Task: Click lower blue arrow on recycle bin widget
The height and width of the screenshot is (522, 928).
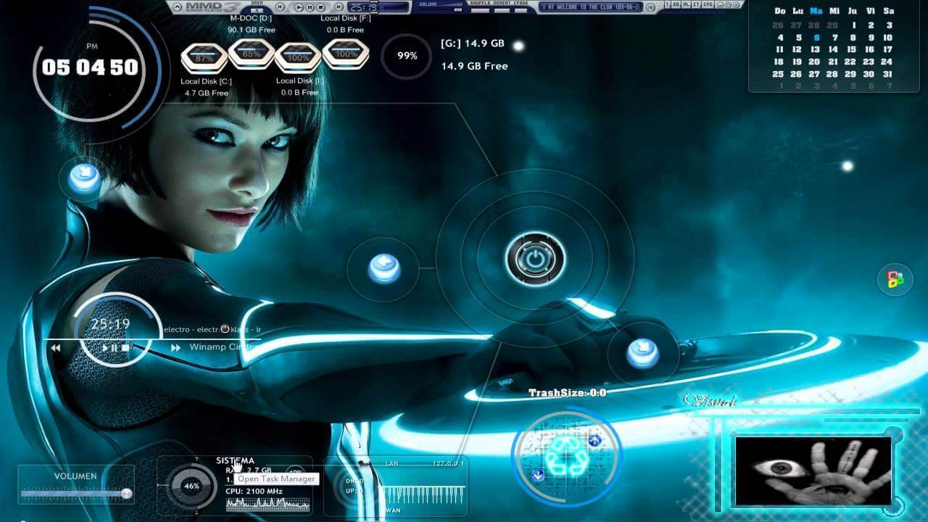Action: click(x=538, y=476)
